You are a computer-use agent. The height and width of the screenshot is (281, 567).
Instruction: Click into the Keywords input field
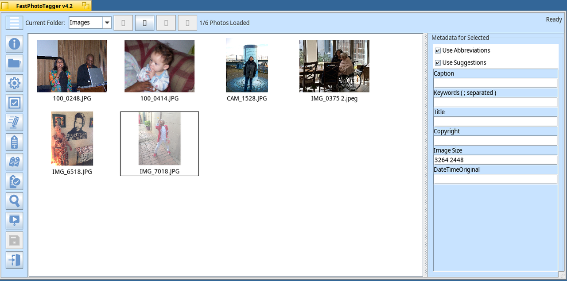point(495,102)
